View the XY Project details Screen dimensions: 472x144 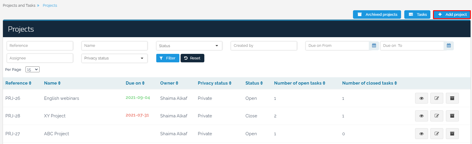pyautogui.click(x=421, y=116)
